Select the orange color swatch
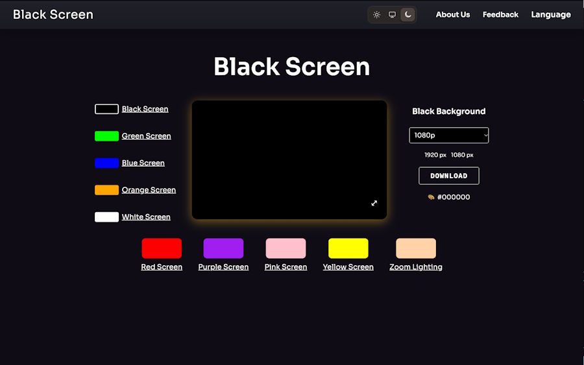This screenshot has width=584, height=365. click(106, 190)
